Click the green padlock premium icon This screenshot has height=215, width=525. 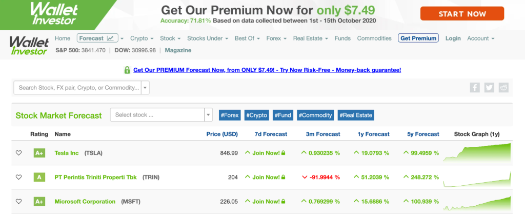tap(127, 70)
